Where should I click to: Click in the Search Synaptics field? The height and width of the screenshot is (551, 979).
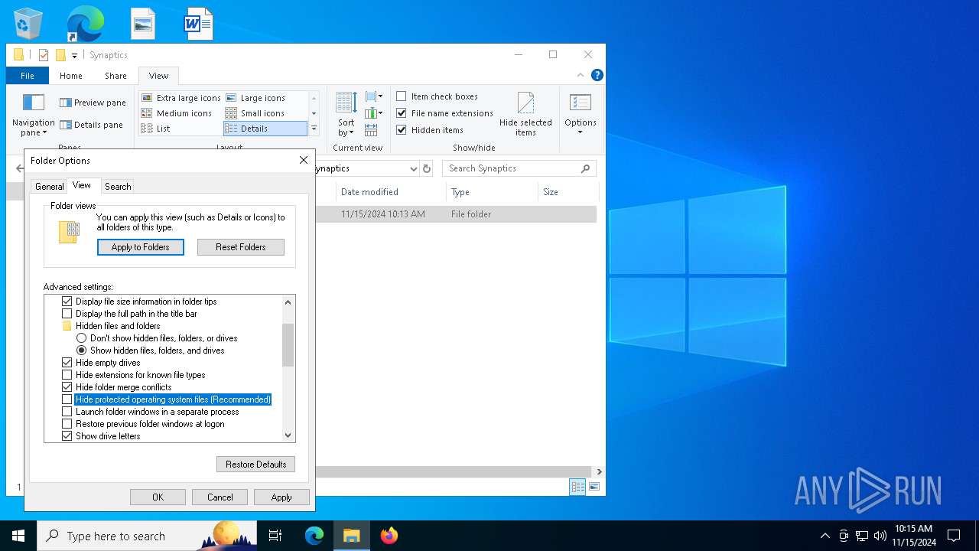(x=512, y=168)
